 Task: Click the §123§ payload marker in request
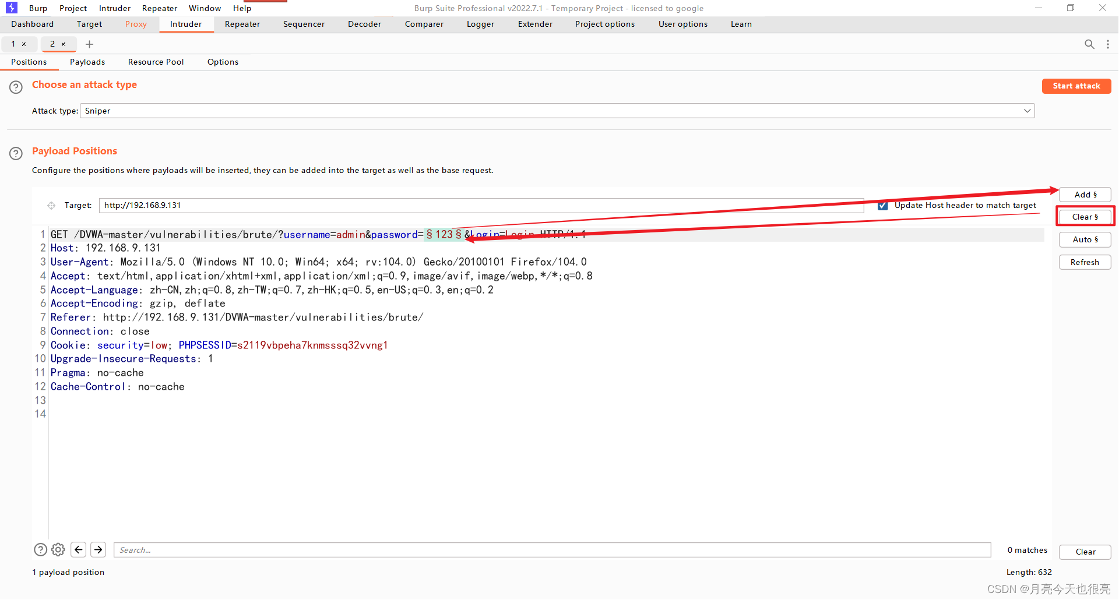pos(444,234)
